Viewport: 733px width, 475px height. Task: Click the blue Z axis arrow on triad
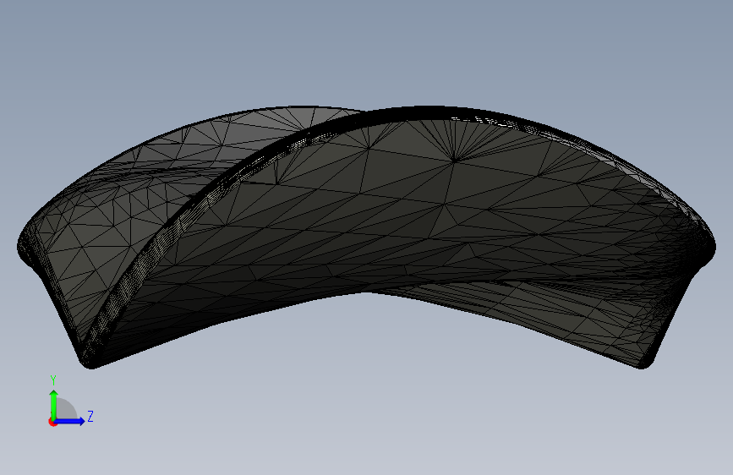point(69,421)
